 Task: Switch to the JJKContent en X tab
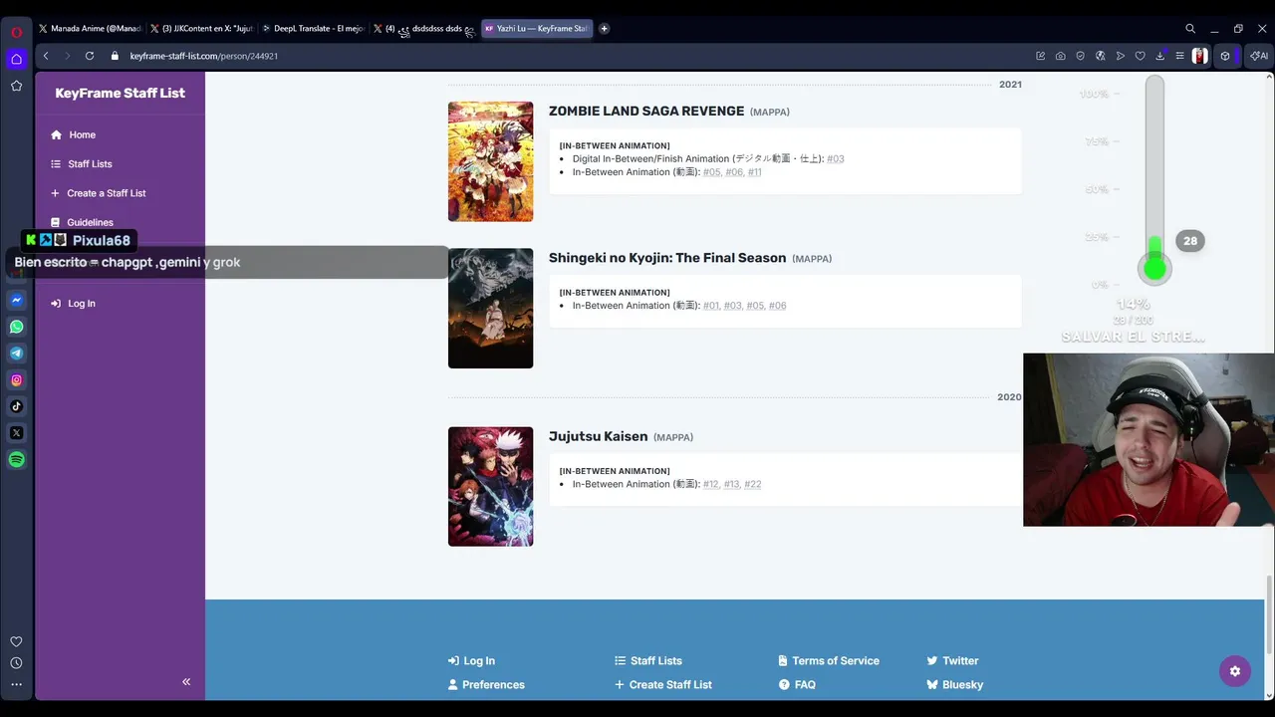201,29
